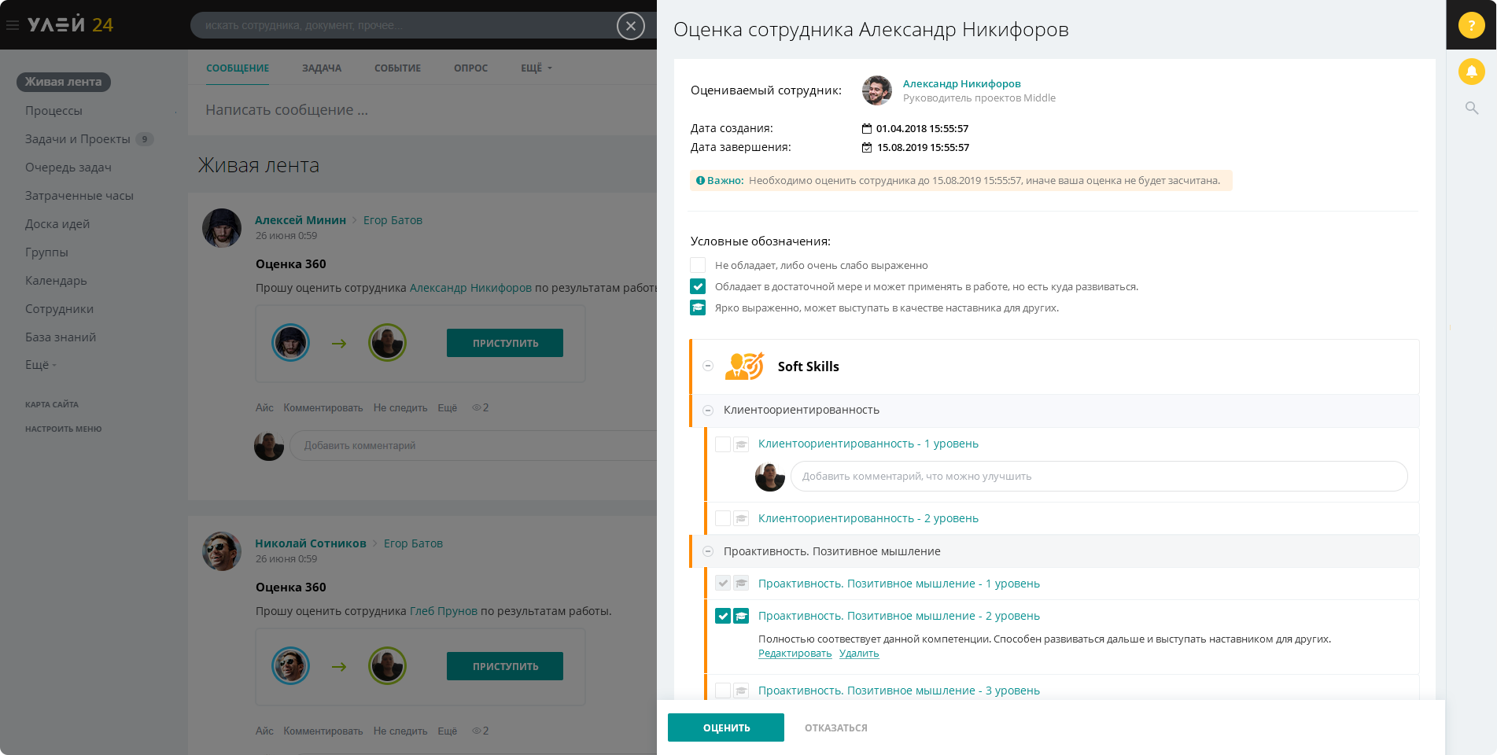Open the Ещё dropdown in post tabs
This screenshot has height=755, width=1497.
536,68
